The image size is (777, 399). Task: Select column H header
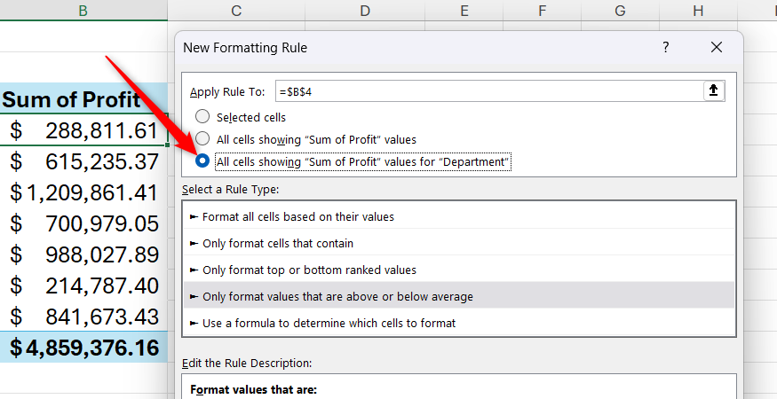[698, 11]
